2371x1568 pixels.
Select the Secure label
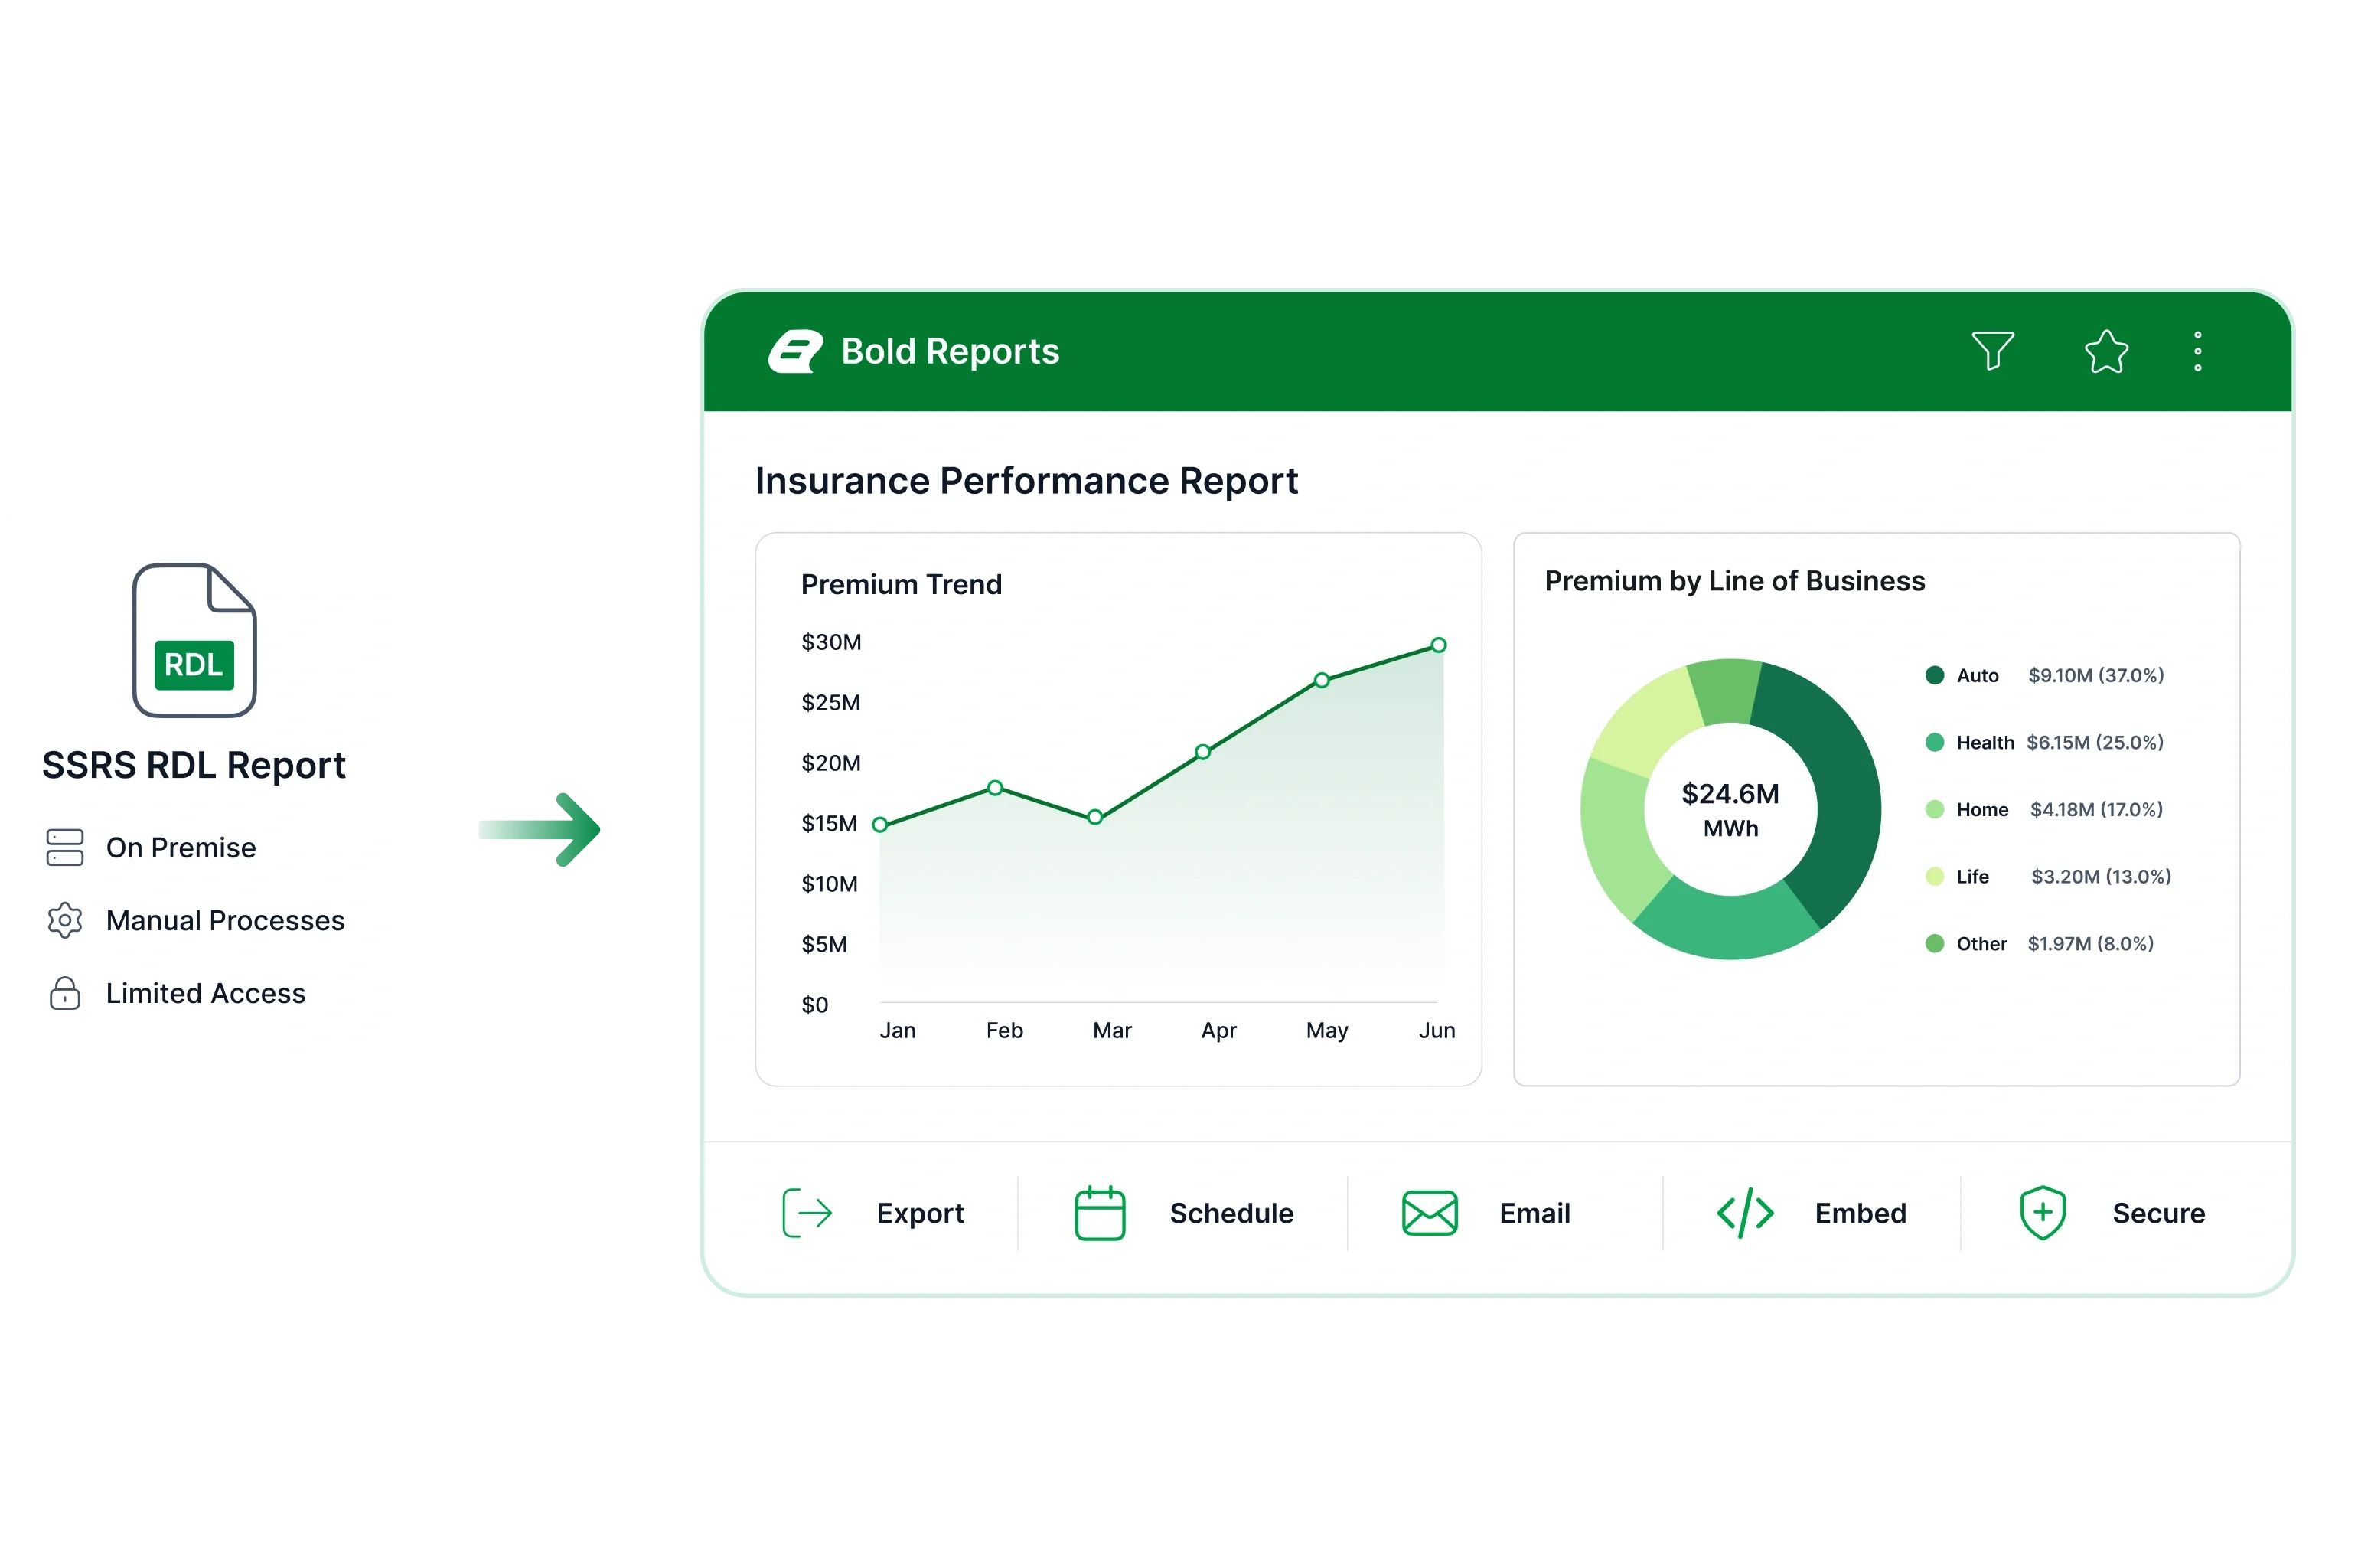click(2158, 1213)
